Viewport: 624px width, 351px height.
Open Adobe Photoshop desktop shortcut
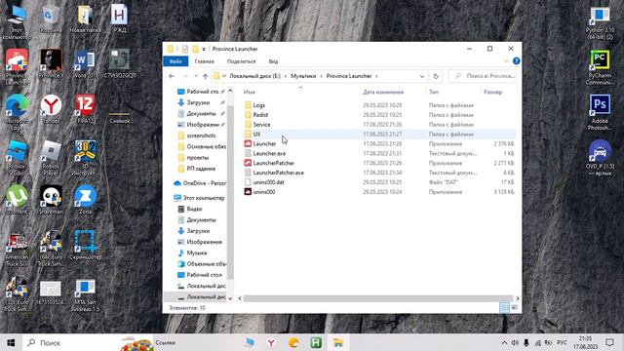600,113
